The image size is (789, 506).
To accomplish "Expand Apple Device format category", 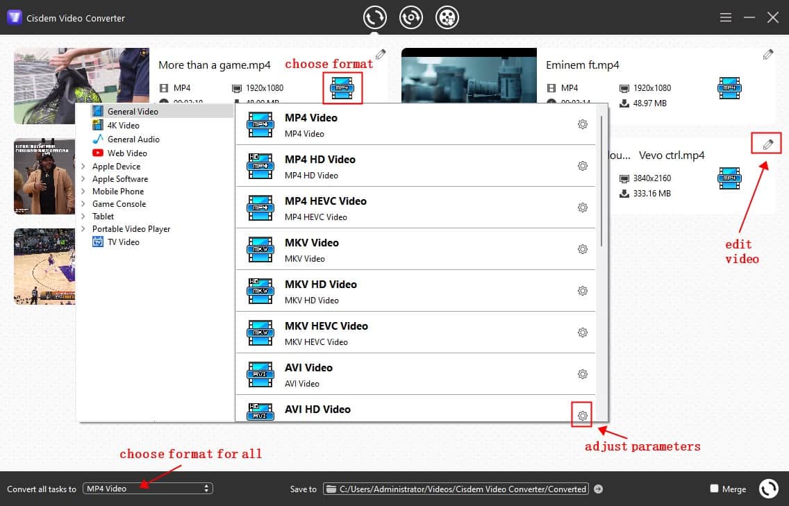I will tap(115, 166).
